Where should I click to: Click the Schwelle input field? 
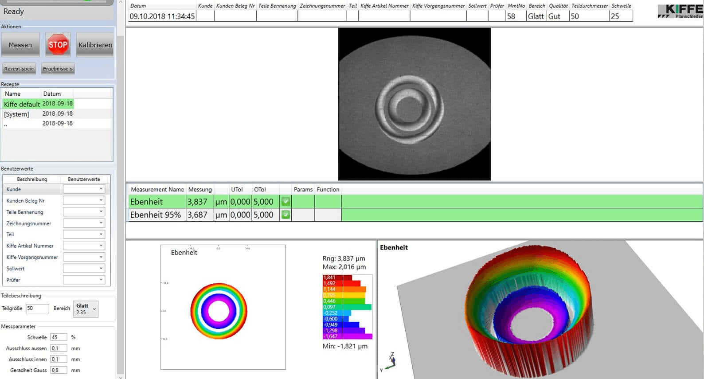(x=59, y=337)
